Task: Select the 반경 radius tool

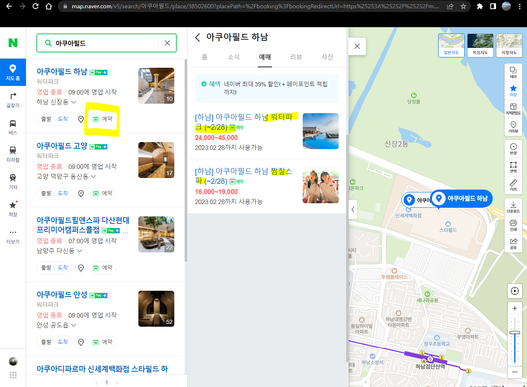Action: point(513,149)
